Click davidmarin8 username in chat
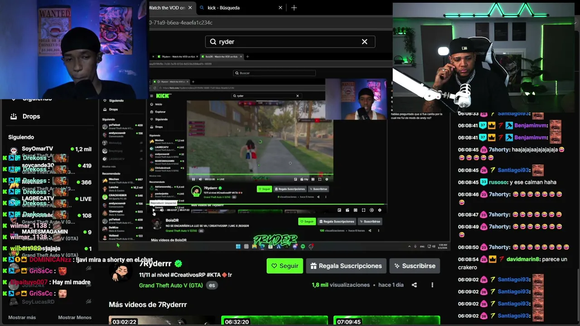The image size is (580, 326). pos(523,259)
